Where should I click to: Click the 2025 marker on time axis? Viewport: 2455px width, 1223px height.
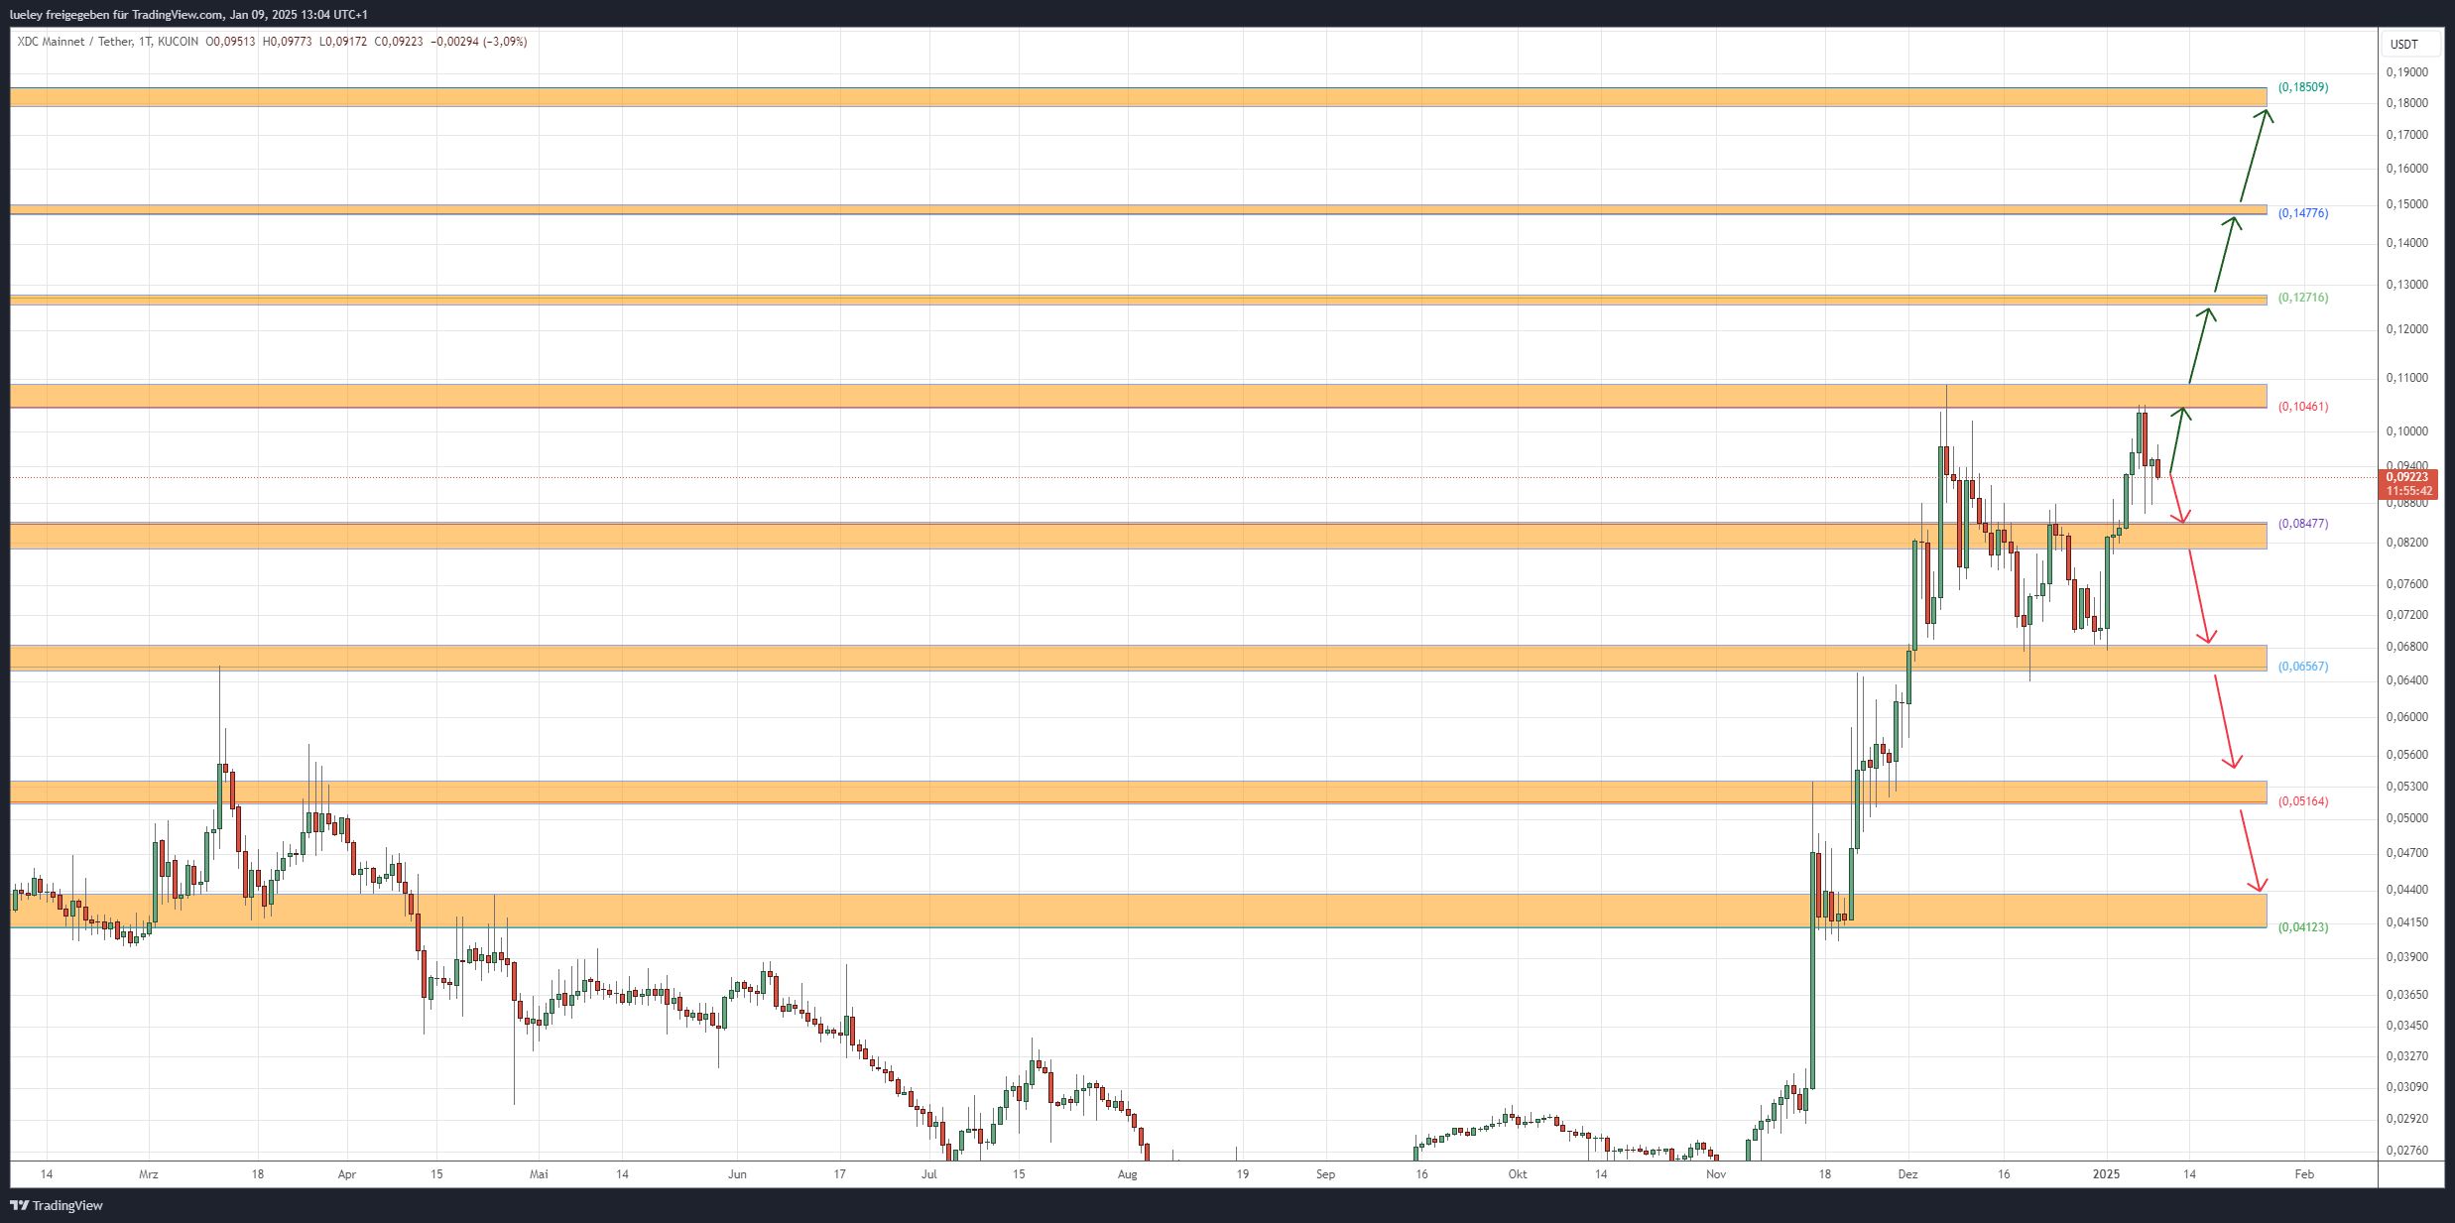coord(2106,1174)
